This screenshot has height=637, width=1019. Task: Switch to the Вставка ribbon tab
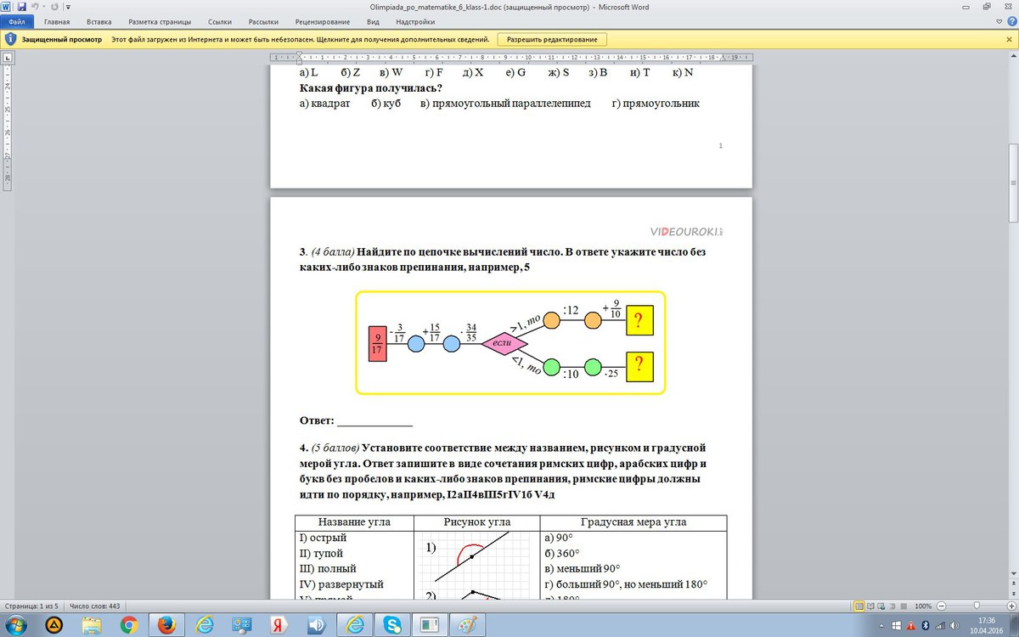coord(99,21)
